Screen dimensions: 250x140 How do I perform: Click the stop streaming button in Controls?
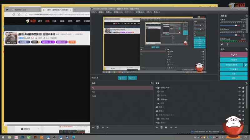[234, 54]
